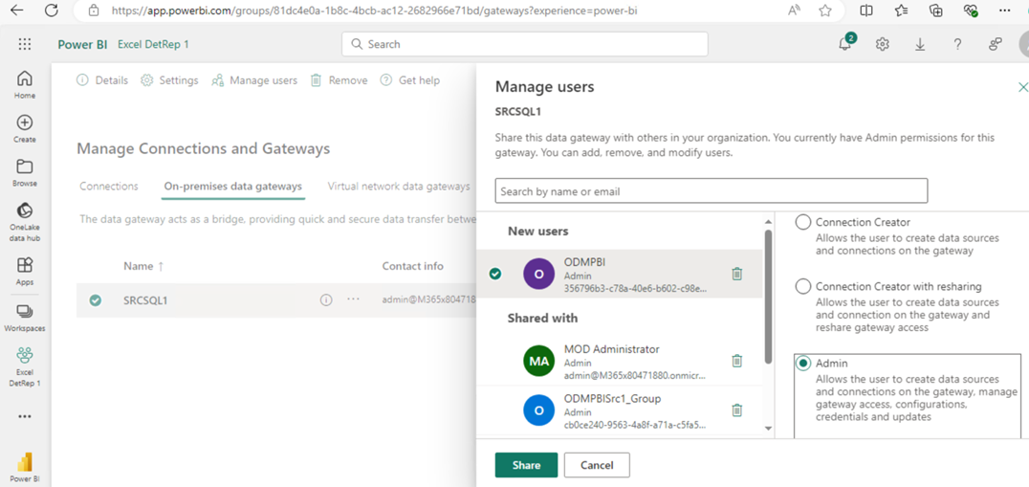Open gateway Settings in toolbar
The image size is (1029, 487).
click(170, 80)
